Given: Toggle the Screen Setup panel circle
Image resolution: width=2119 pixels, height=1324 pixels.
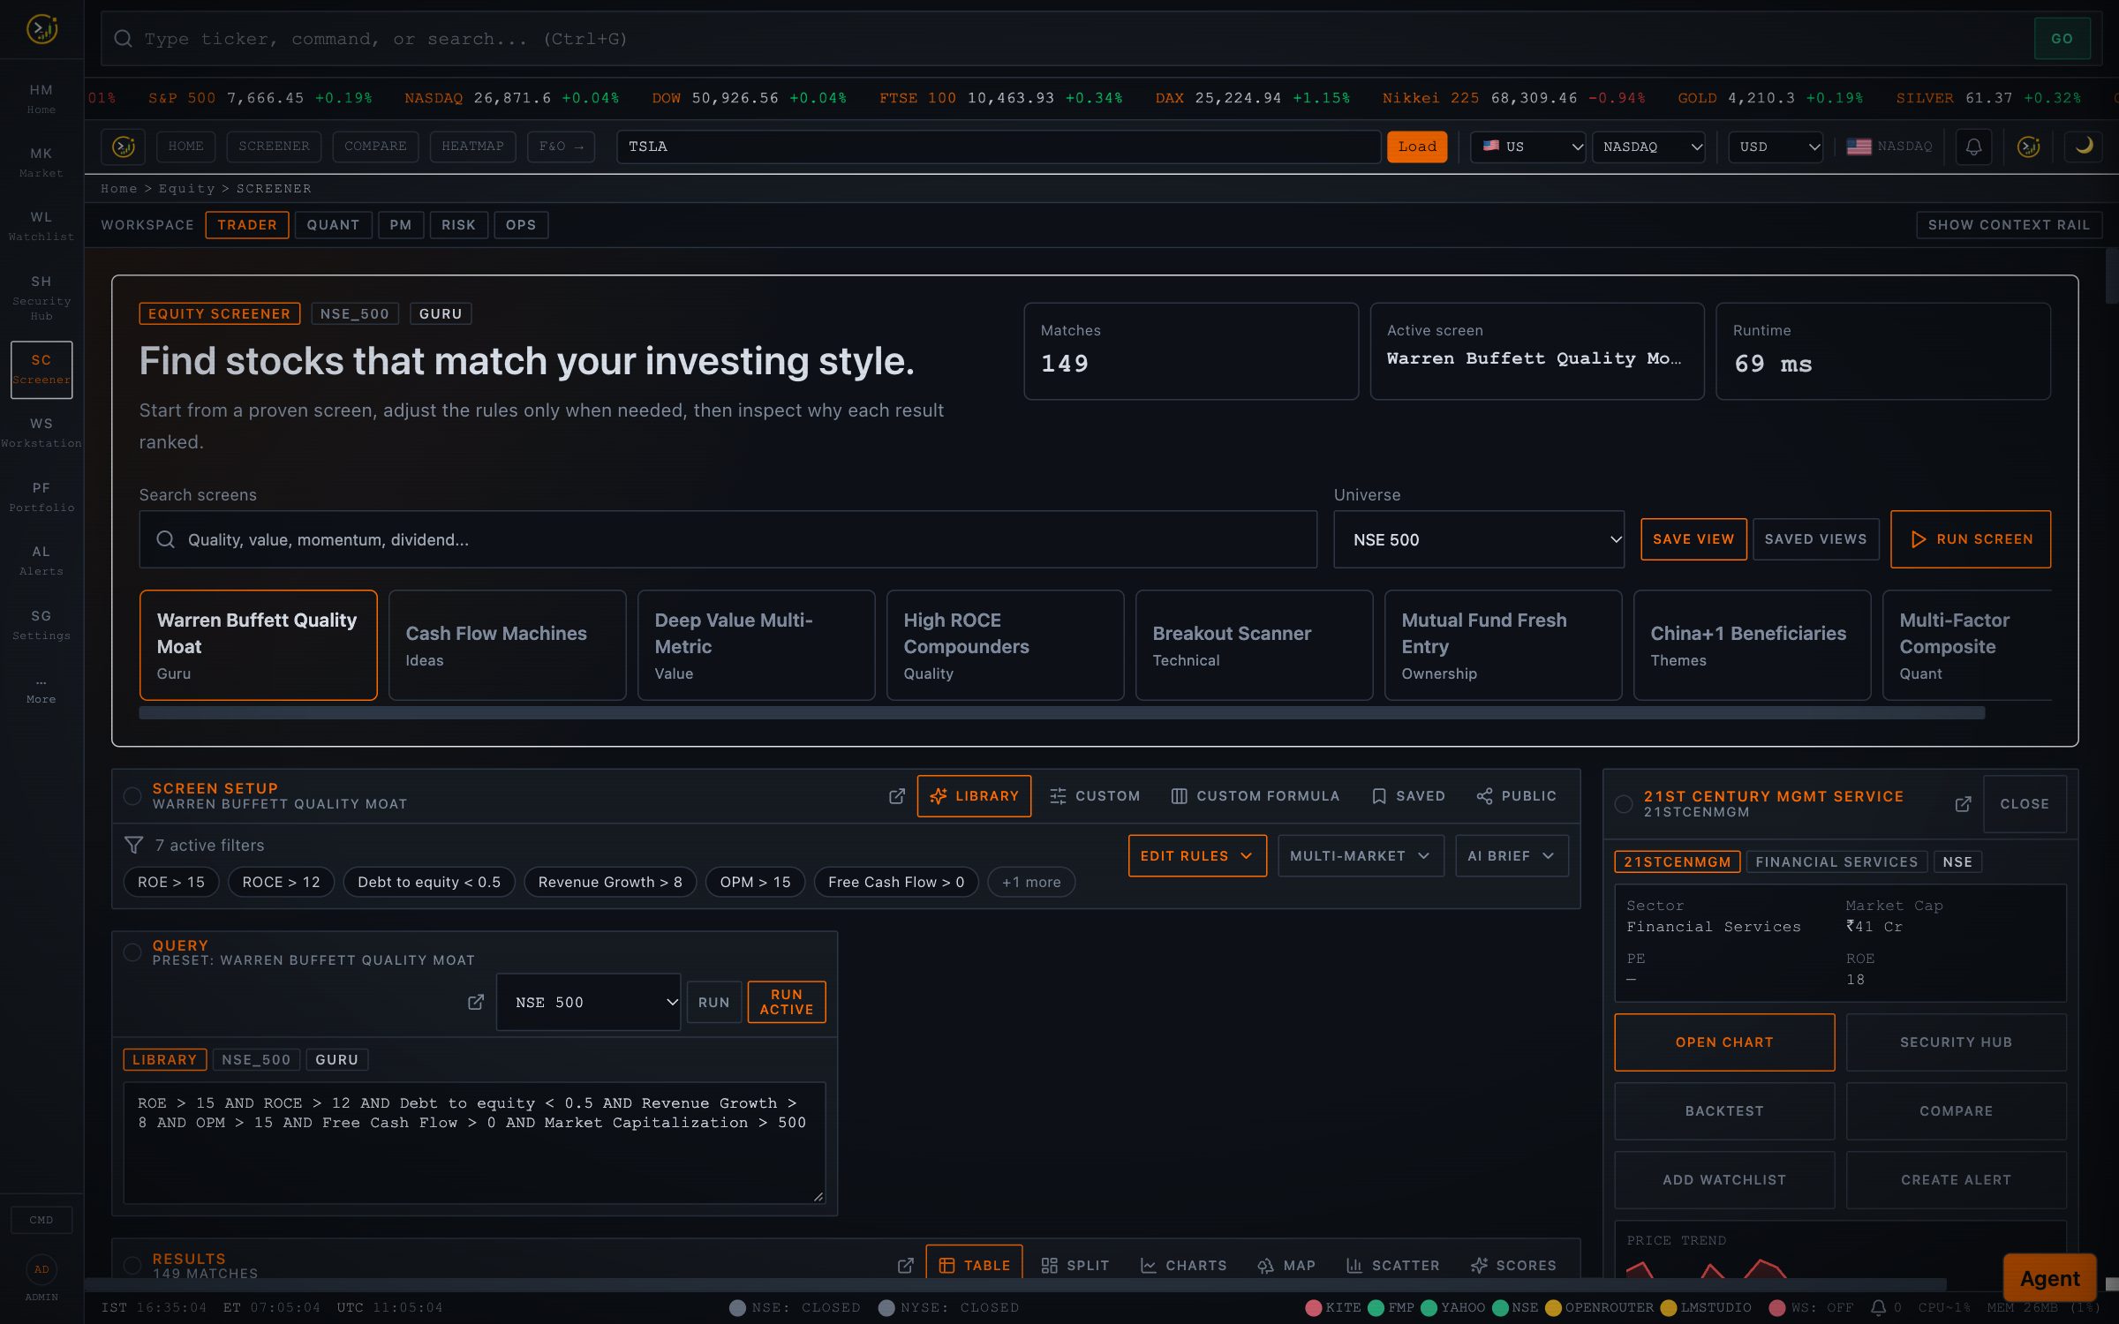Looking at the screenshot, I should point(132,796).
